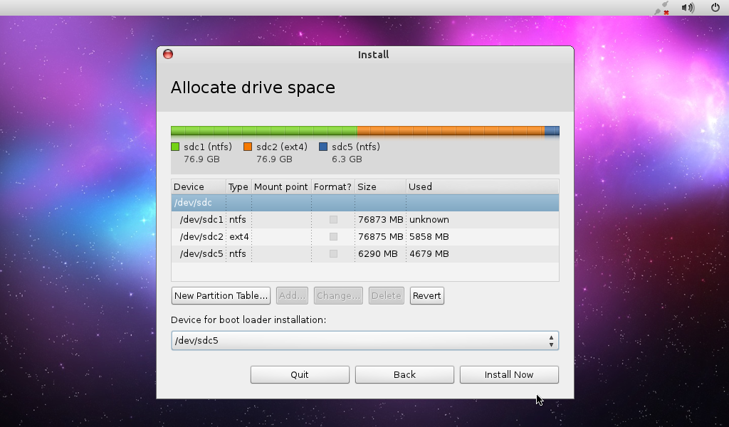This screenshot has width=729, height=427.
Task: Toggle the Format checkbox for /dev/sdc1
Action: point(333,220)
